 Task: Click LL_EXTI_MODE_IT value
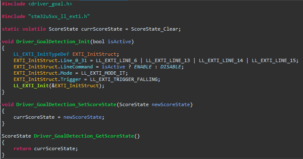[x=103, y=73]
